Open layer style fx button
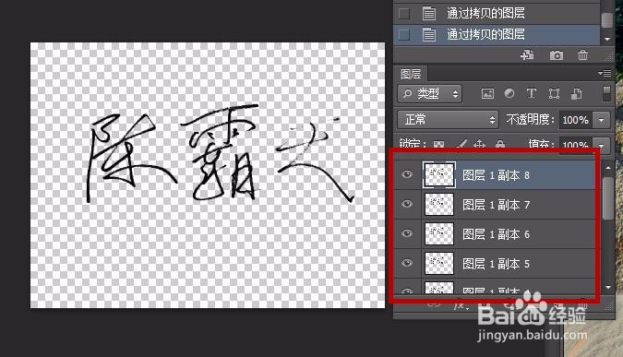 pyautogui.click(x=461, y=305)
